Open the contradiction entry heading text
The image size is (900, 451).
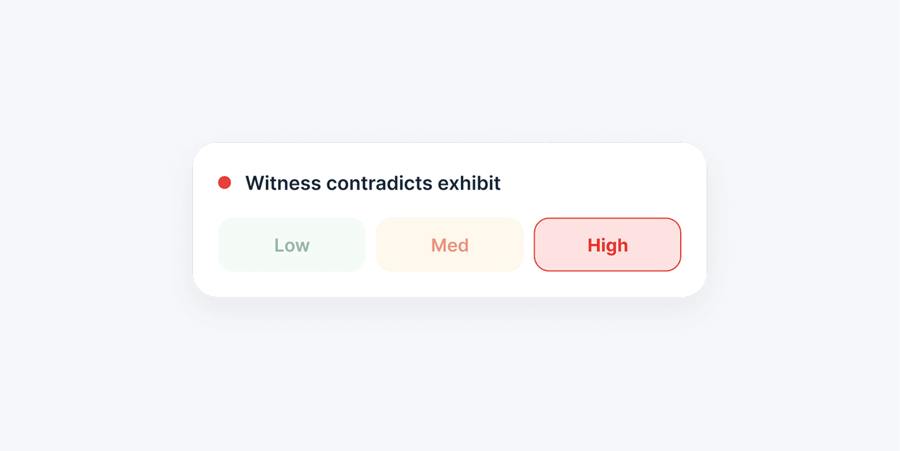click(373, 183)
